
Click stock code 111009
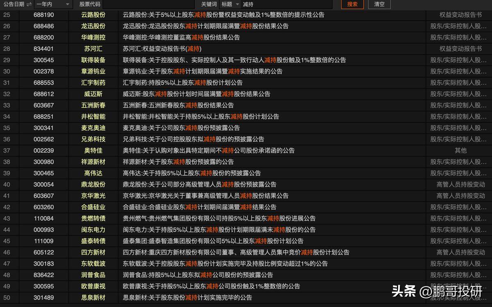pos(43,241)
